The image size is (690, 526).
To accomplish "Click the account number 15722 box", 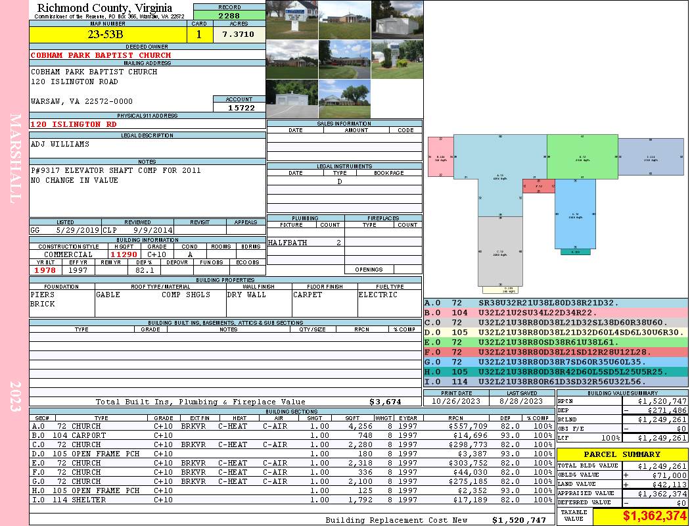I will click(x=239, y=107).
